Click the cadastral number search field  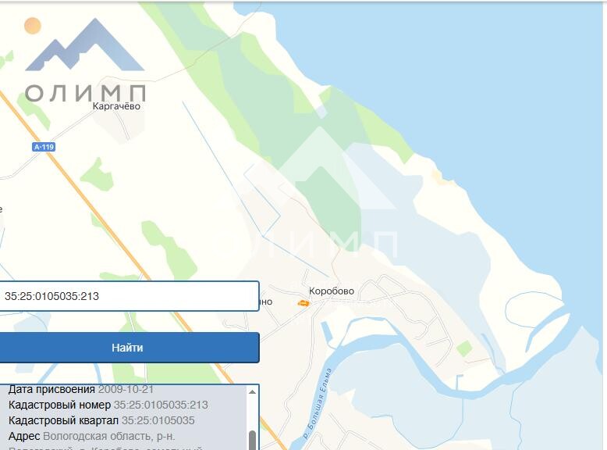129,296
